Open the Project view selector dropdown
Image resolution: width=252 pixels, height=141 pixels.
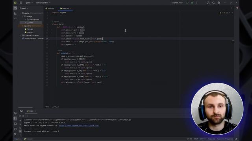(x=24, y=8)
